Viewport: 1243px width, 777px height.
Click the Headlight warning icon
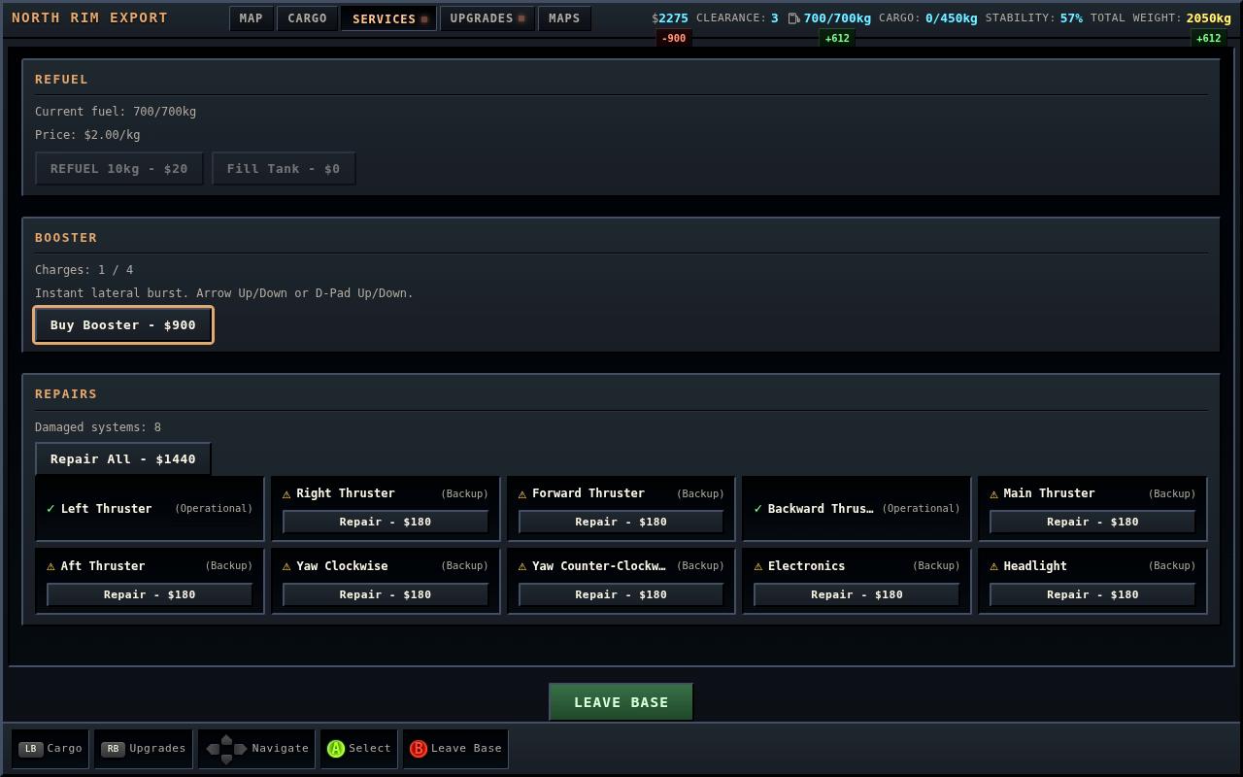pyautogui.click(x=993, y=566)
